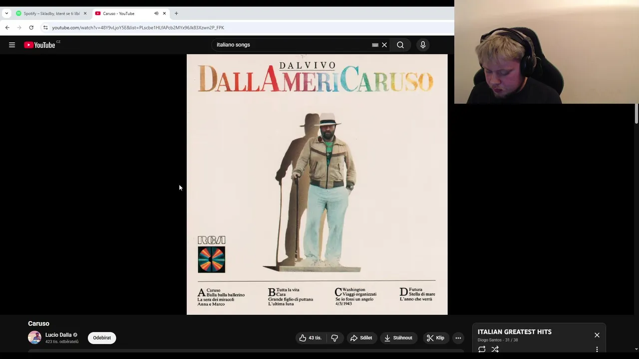Click the page vertical scrollbar
The width and height of the screenshot is (639, 359).
point(637,114)
